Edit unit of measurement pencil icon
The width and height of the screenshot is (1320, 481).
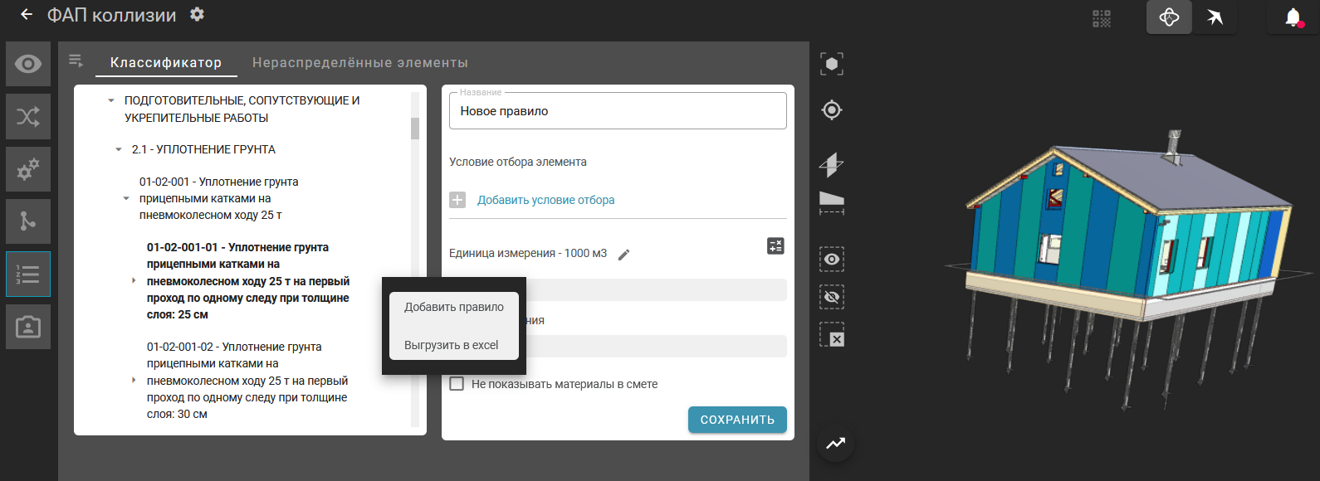point(624,255)
